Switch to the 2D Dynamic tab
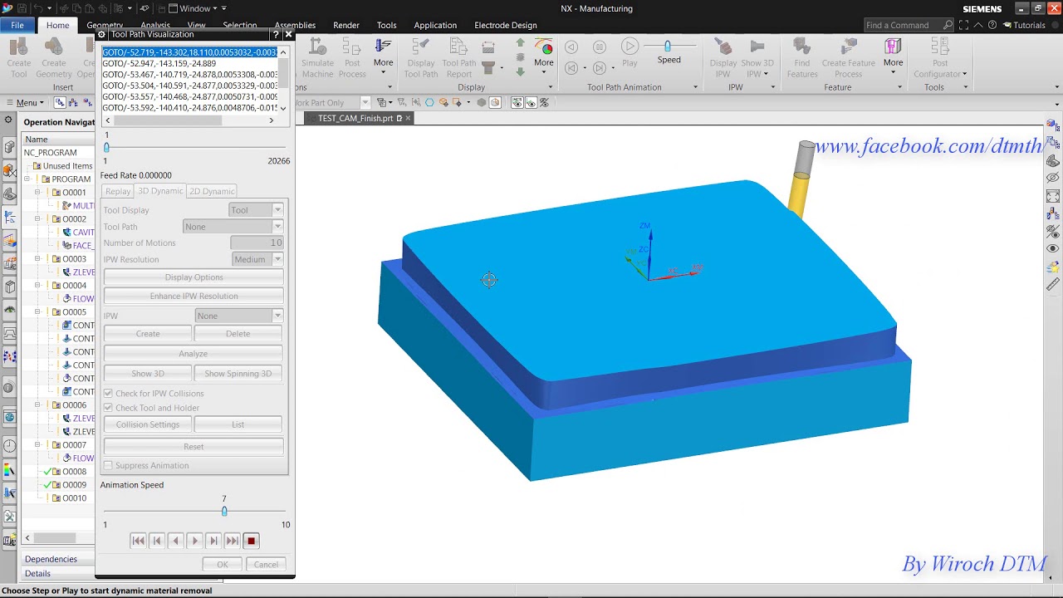1063x598 pixels. [212, 191]
